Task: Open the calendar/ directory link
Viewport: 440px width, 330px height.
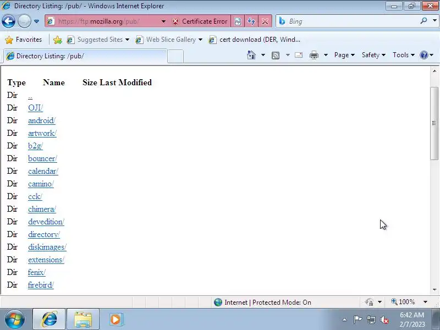Action: point(43,171)
